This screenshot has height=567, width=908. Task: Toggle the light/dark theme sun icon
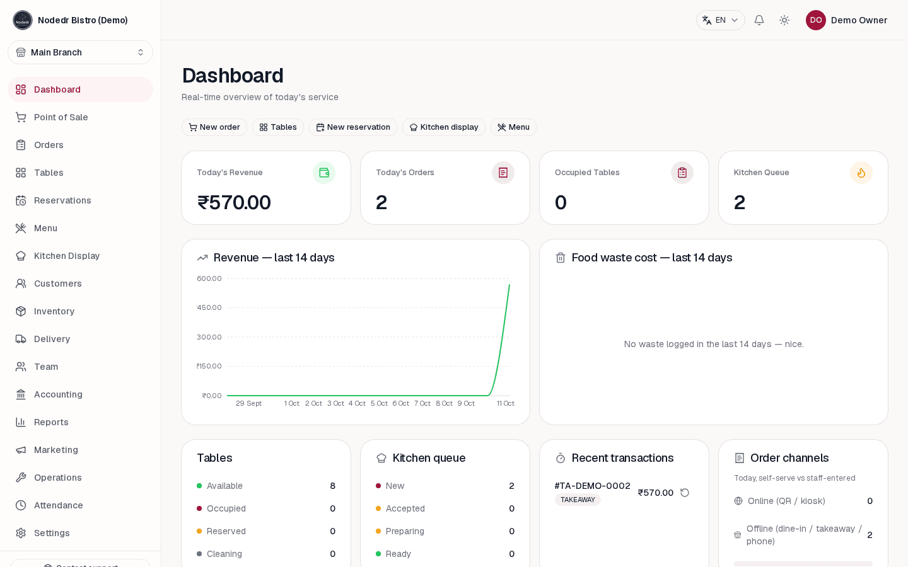(x=784, y=20)
